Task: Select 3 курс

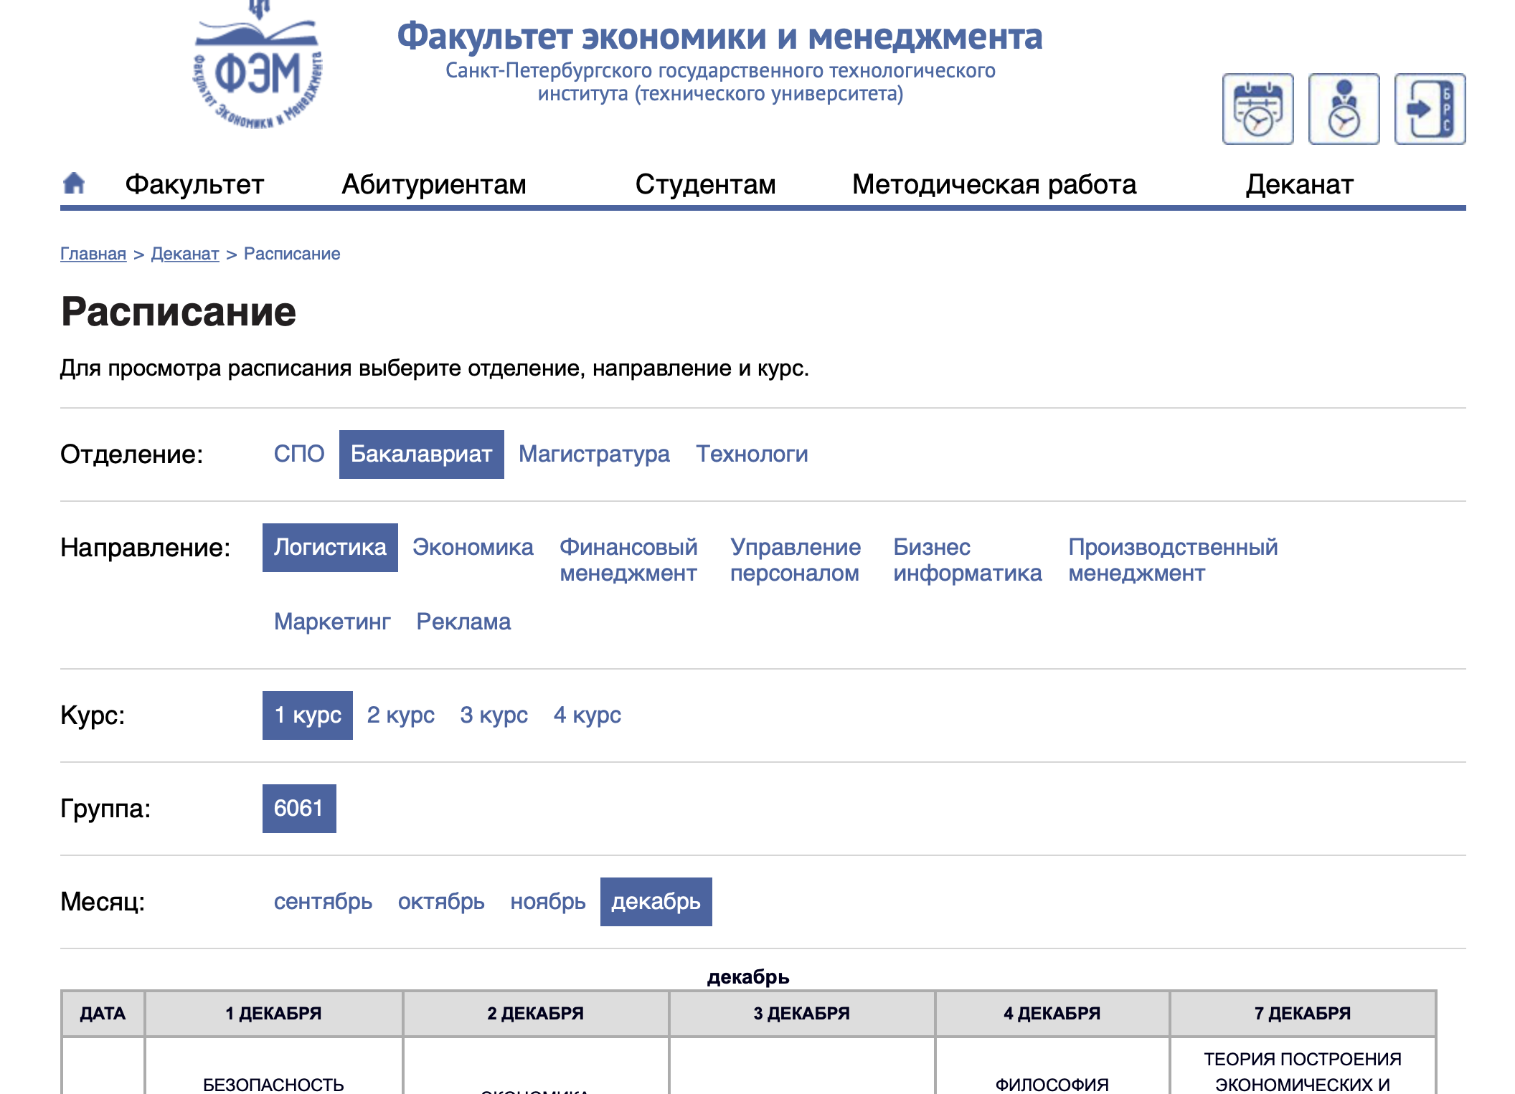Action: pos(494,715)
